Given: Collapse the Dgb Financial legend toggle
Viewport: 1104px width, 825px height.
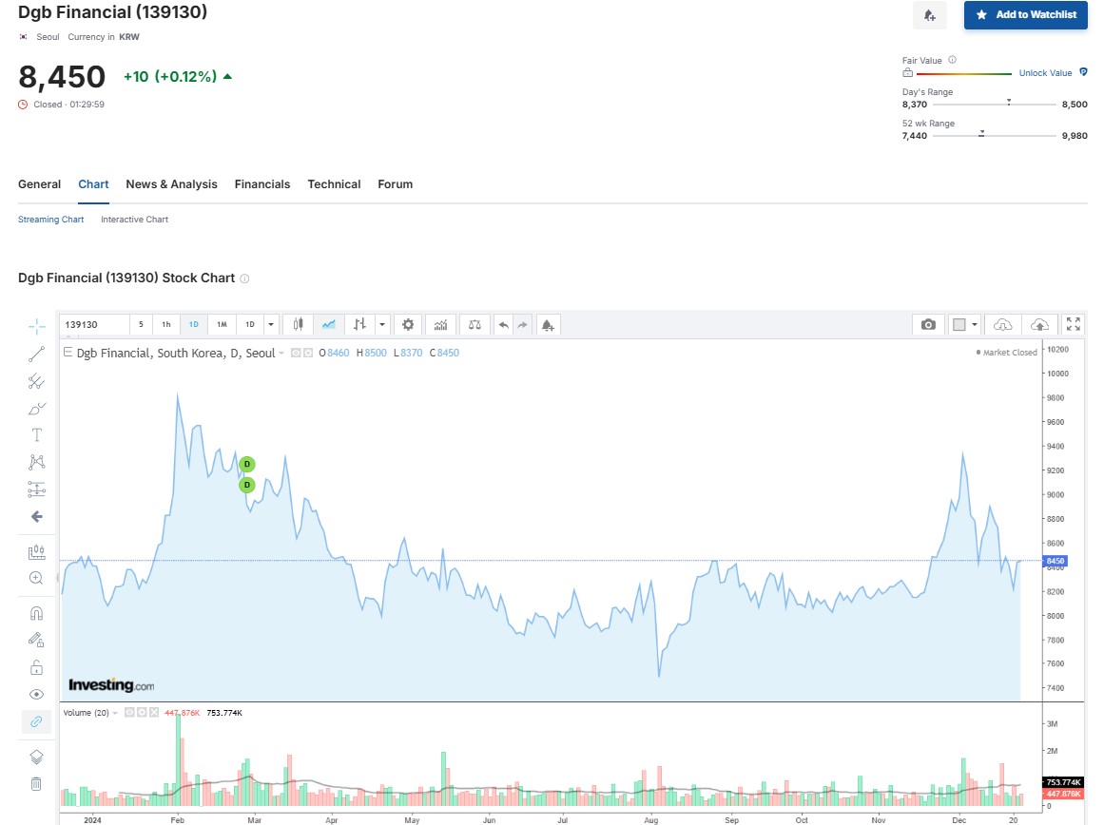Looking at the screenshot, I should tap(68, 352).
